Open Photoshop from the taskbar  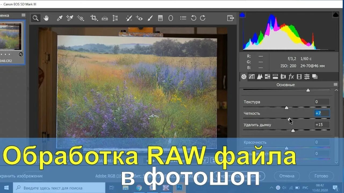[x=179, y=188]
